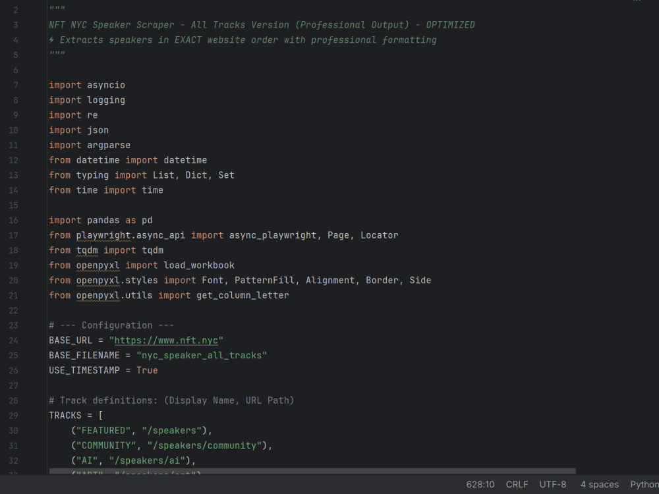Viewport: 659px width, 494px height.
Task: Click 'Extracts speakers in EXACT website order' text
Action: point(169,40)
